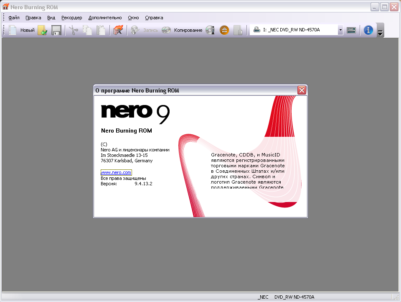Expand the recorder drive dropdown
Screen dimensions: 401x302
click(x=340, y=30)
